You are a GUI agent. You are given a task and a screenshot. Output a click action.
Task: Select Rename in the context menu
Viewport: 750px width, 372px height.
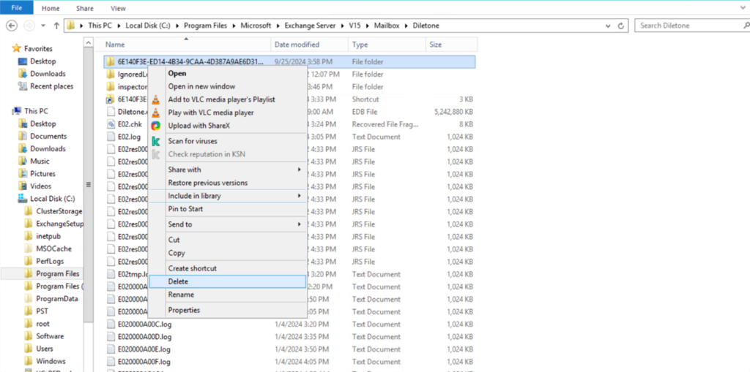(x=227, y=295)
